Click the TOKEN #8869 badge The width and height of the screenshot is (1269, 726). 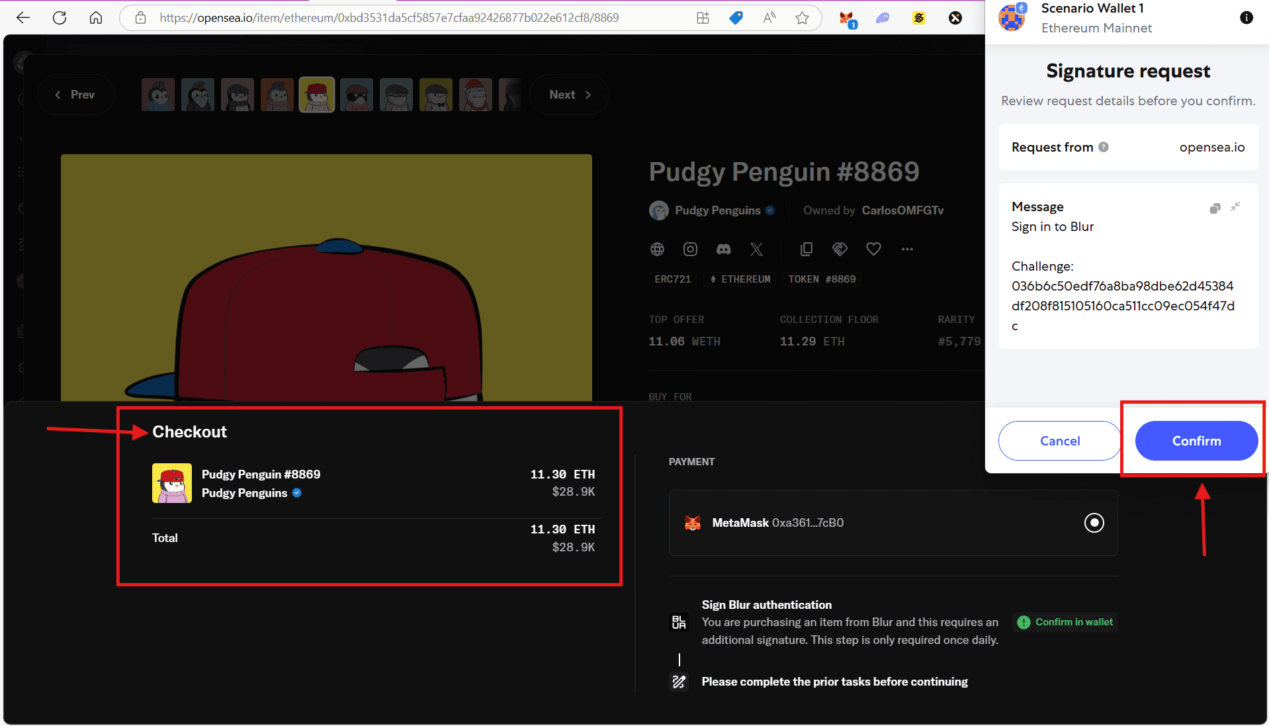pyautogui.click(x=822, y=279)
